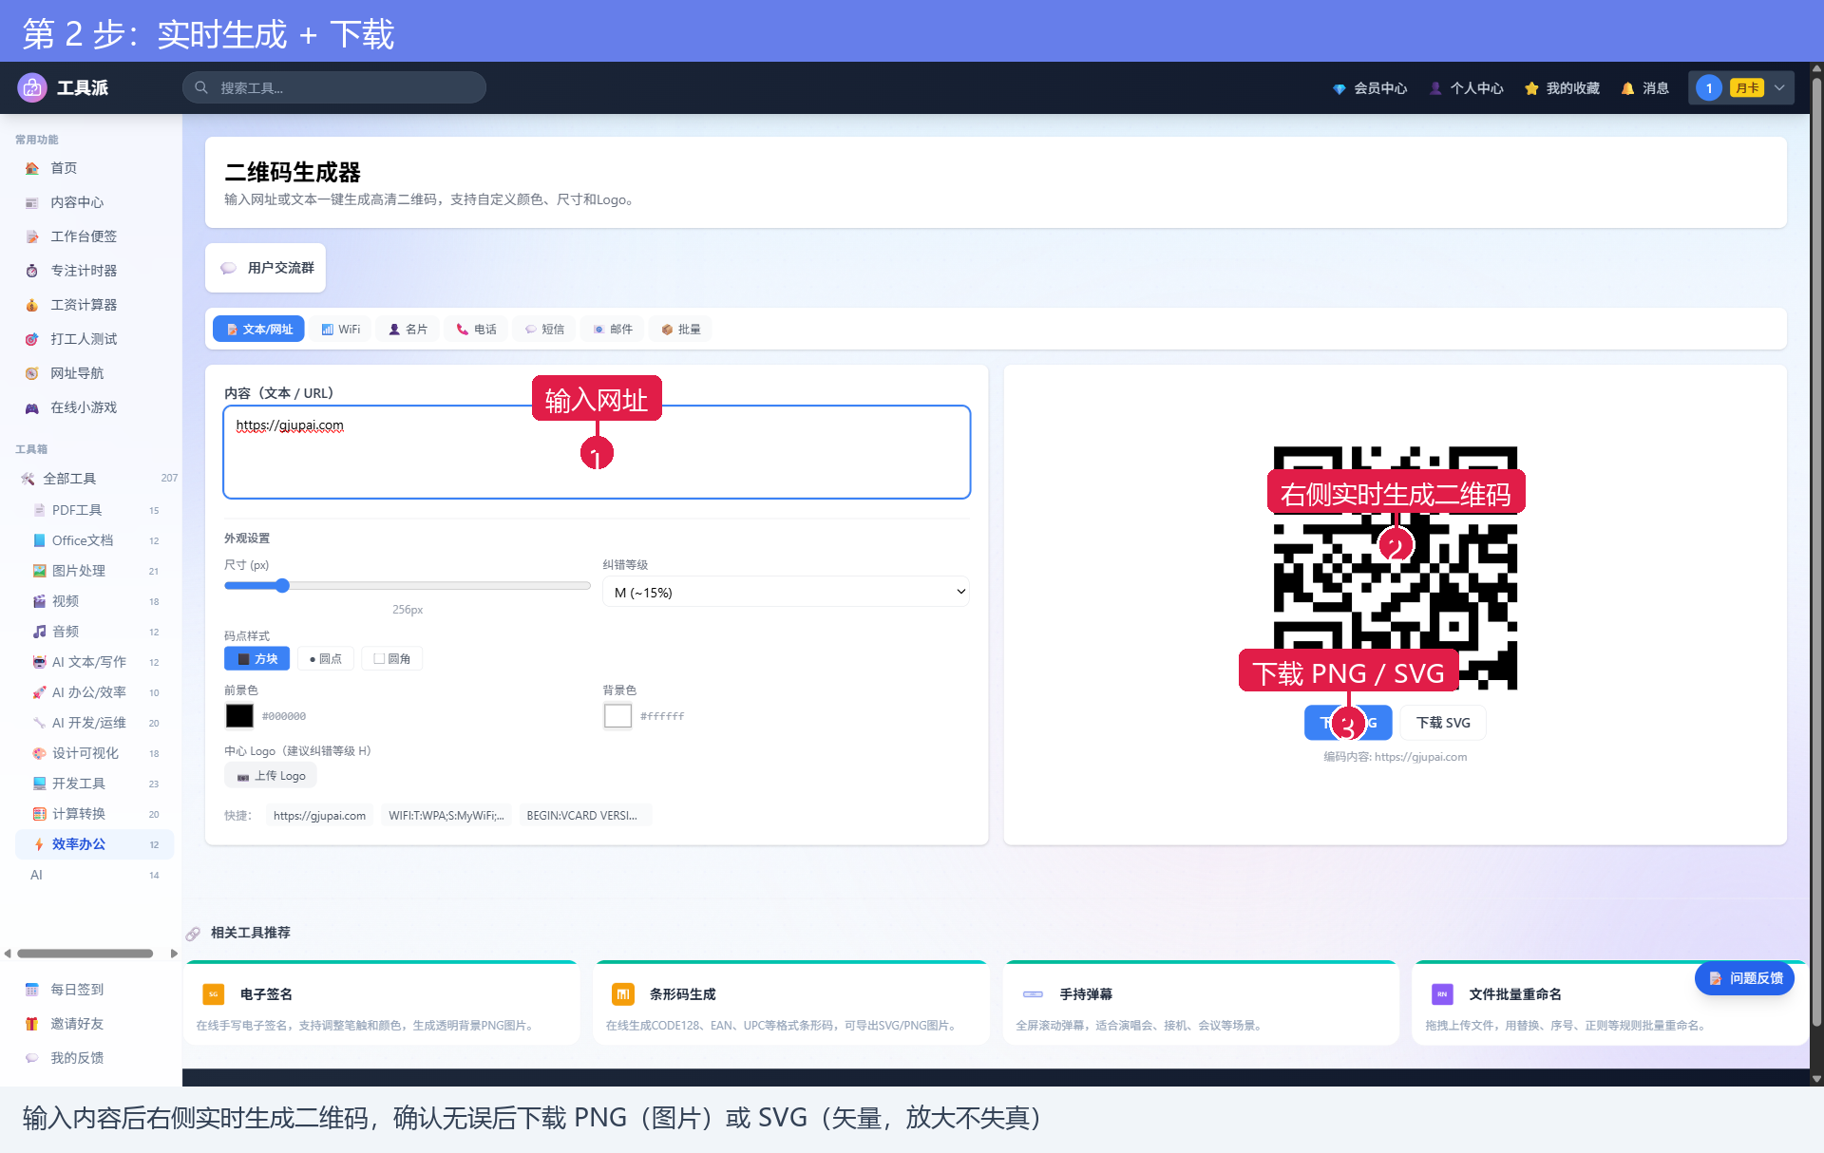Open 会员中心 via the diamond icon

(x=1339, y=88)
